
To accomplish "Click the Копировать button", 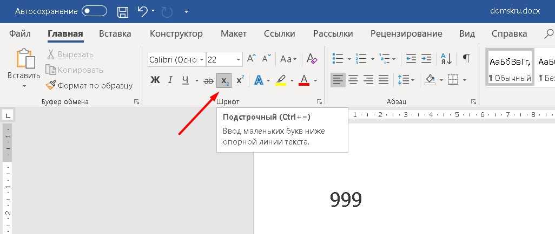I will coord(74,70).
